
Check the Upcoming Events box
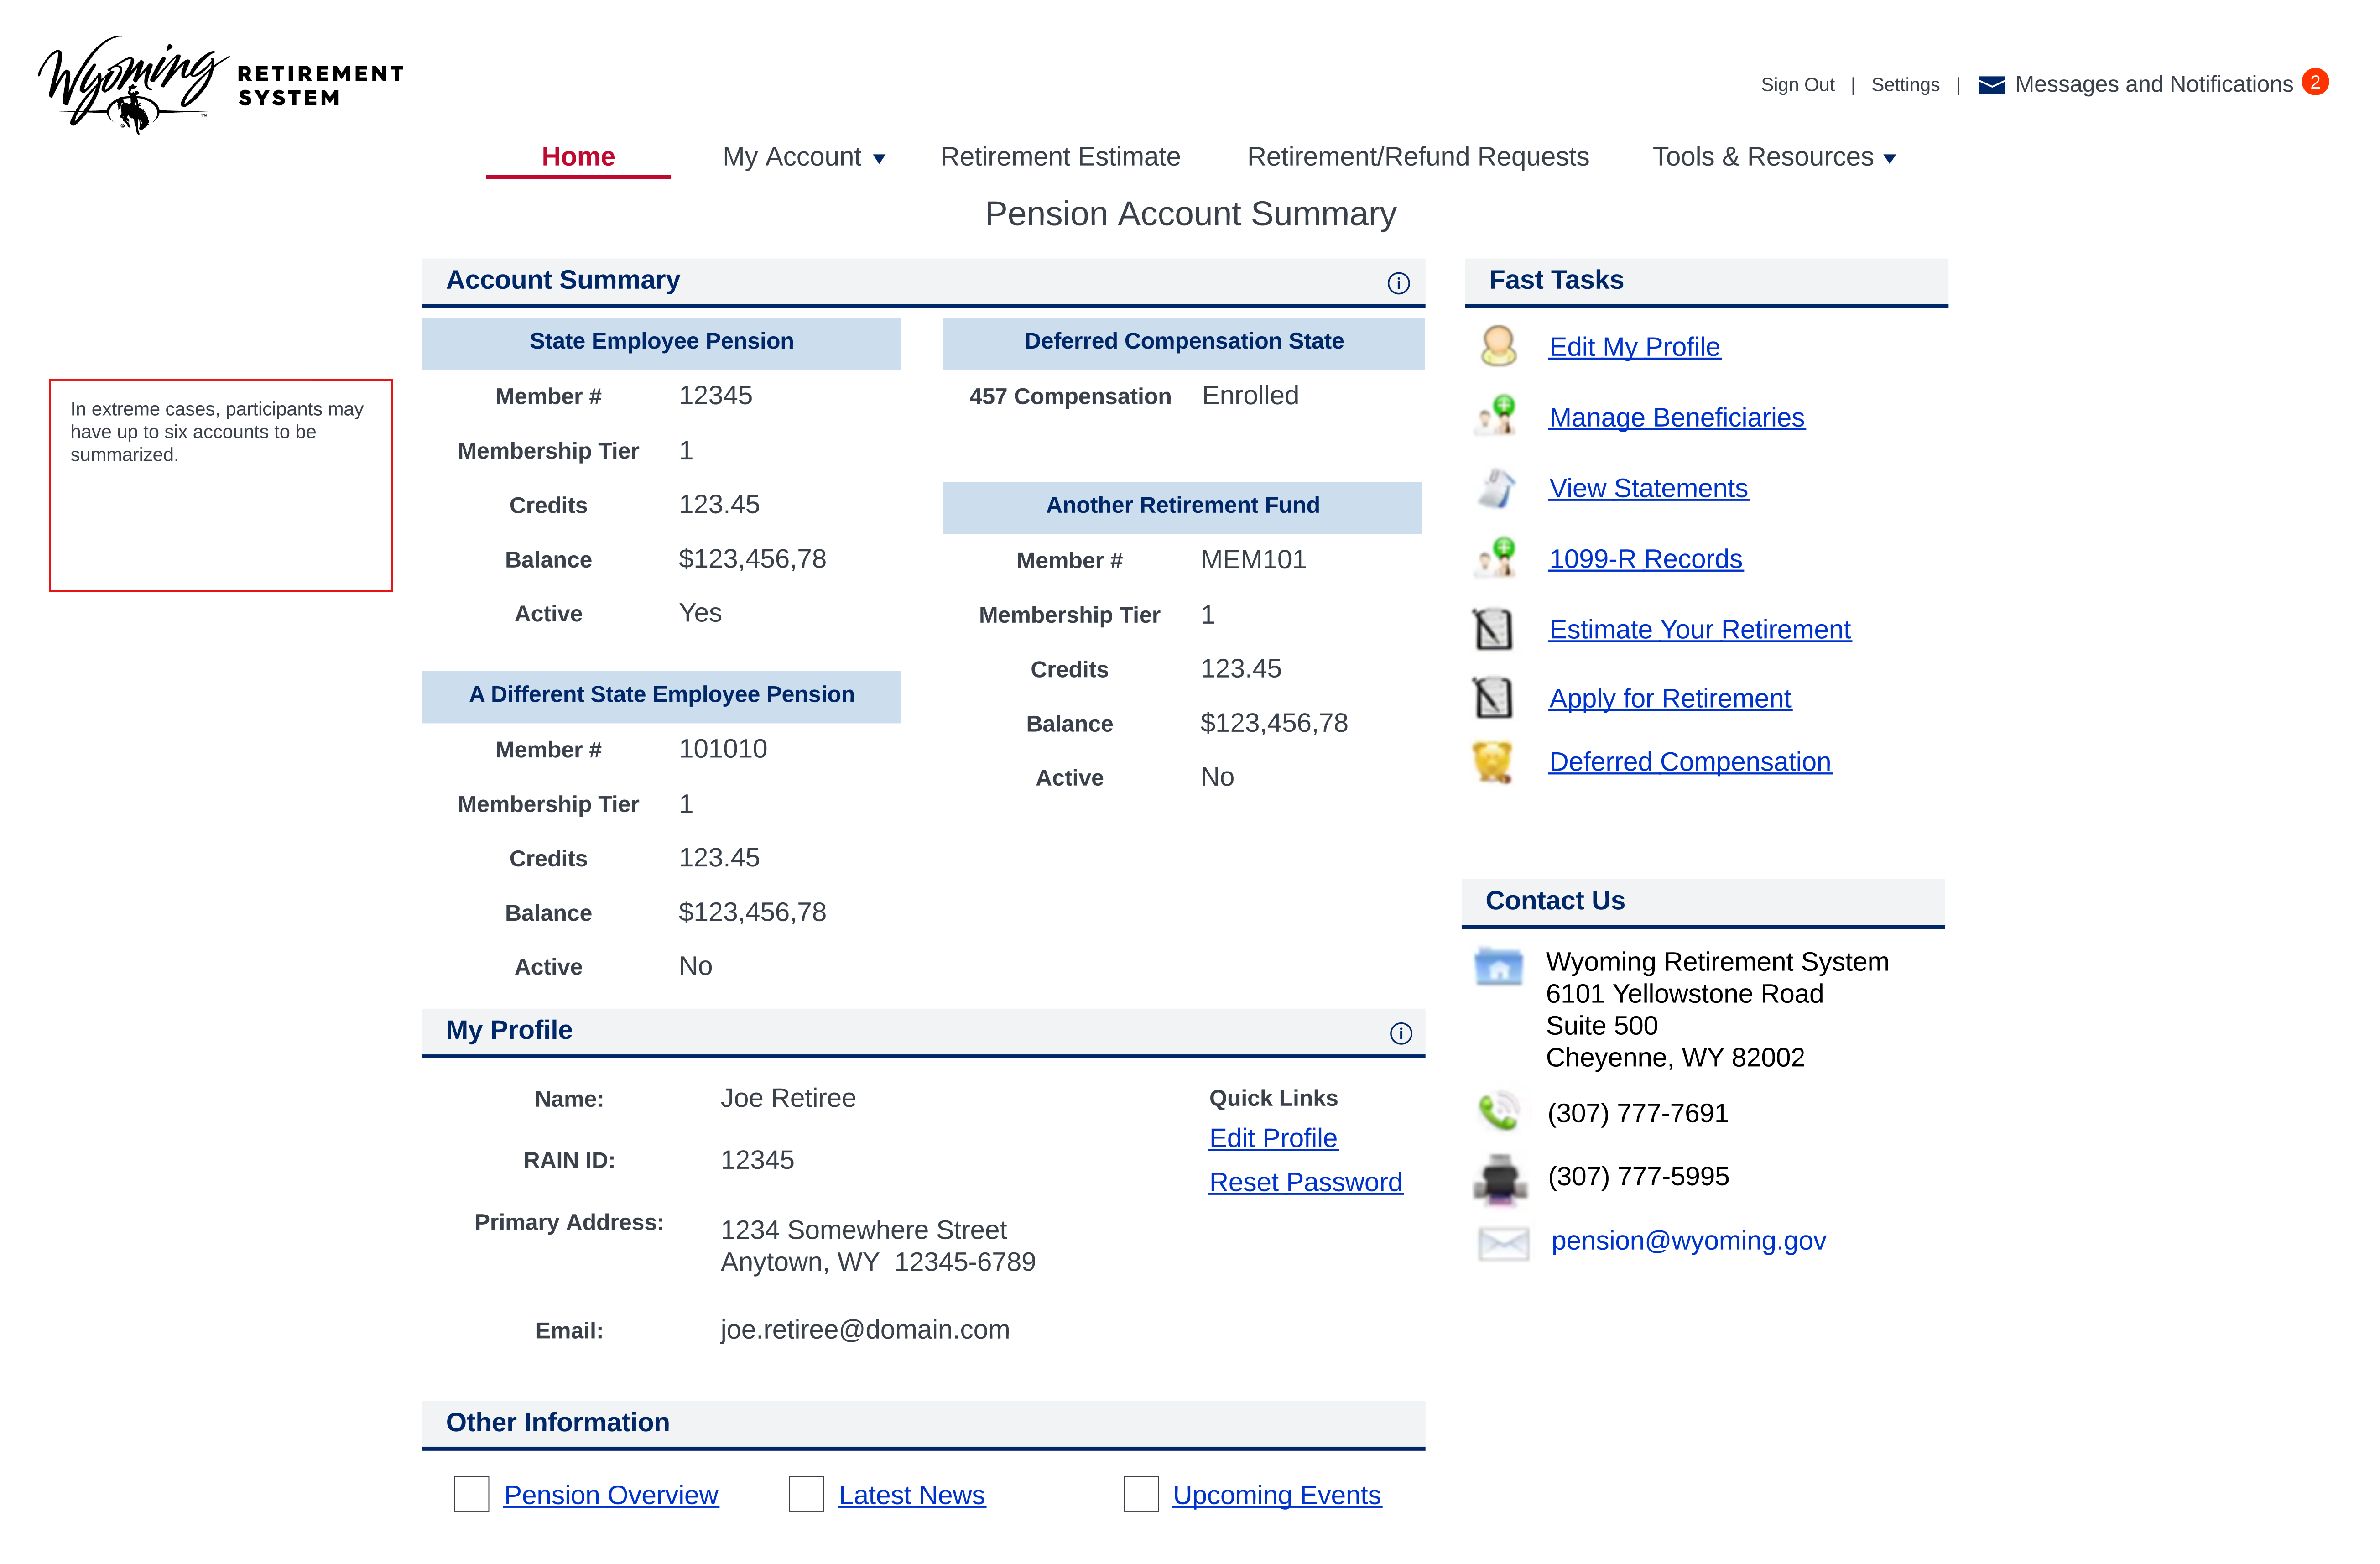point(1141,1494)
